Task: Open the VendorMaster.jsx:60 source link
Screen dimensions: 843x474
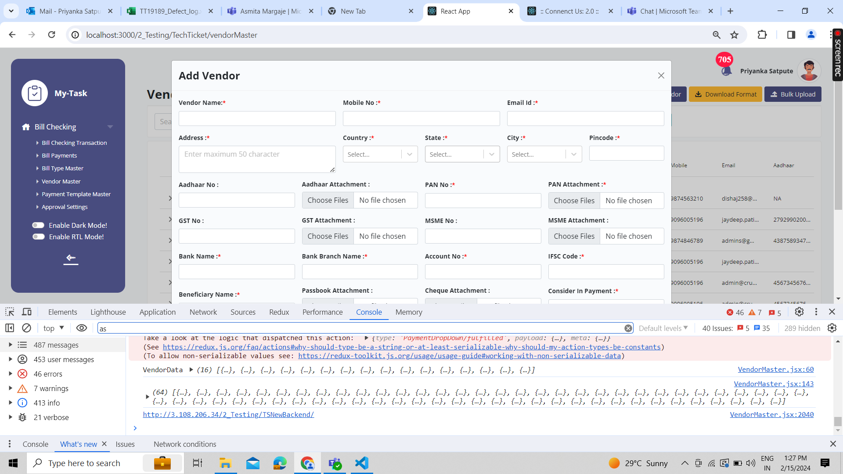Action: point(776,370)
